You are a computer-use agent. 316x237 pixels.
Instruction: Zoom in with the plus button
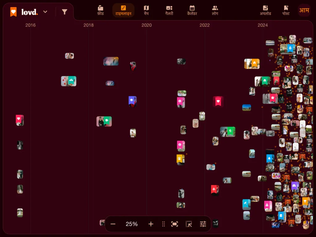click(x=151, y=224)
